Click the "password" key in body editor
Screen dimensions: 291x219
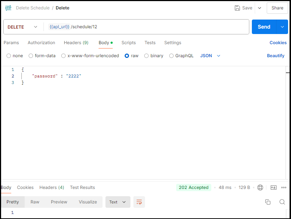[45, 76]
